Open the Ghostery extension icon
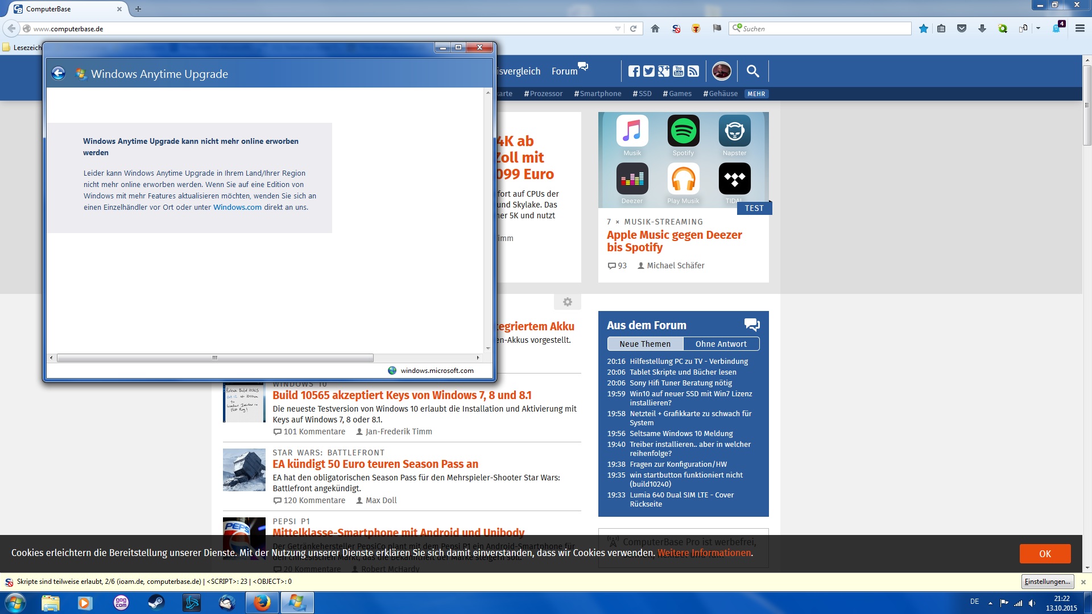Viewport: 1092px width, 614px height. point(1056,28)
